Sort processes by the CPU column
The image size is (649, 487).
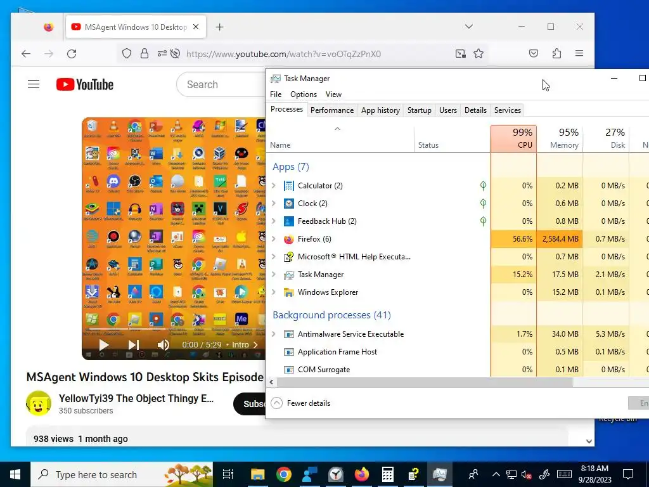[x=513, y=139]
